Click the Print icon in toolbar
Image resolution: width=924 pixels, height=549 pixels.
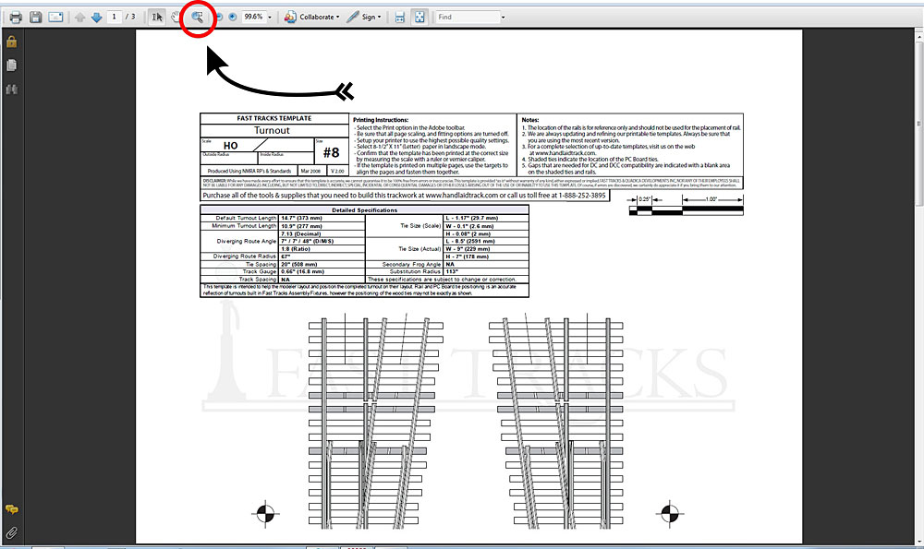(x=16, y=18)
